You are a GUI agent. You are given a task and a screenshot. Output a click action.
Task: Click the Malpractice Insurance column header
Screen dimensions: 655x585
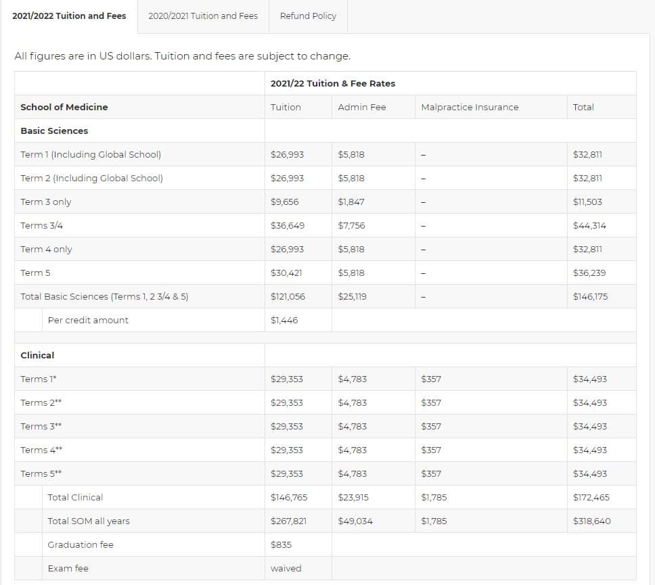(x=470, y=108)
